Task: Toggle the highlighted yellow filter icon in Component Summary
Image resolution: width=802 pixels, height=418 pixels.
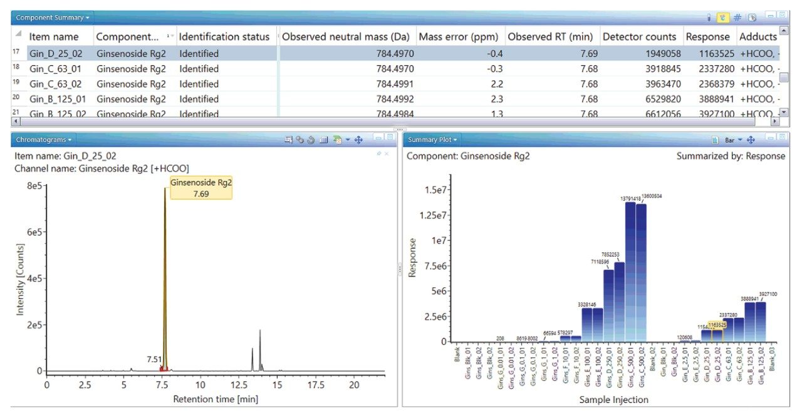Action: click(723, 18)
